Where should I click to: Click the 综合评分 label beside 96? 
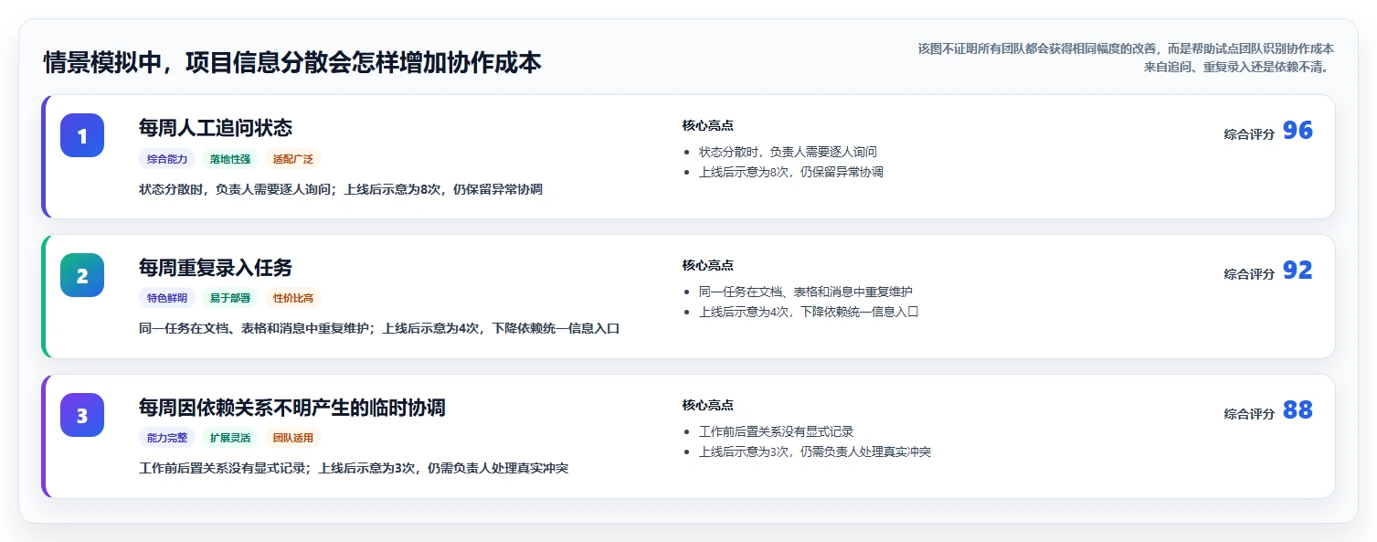1249,133
